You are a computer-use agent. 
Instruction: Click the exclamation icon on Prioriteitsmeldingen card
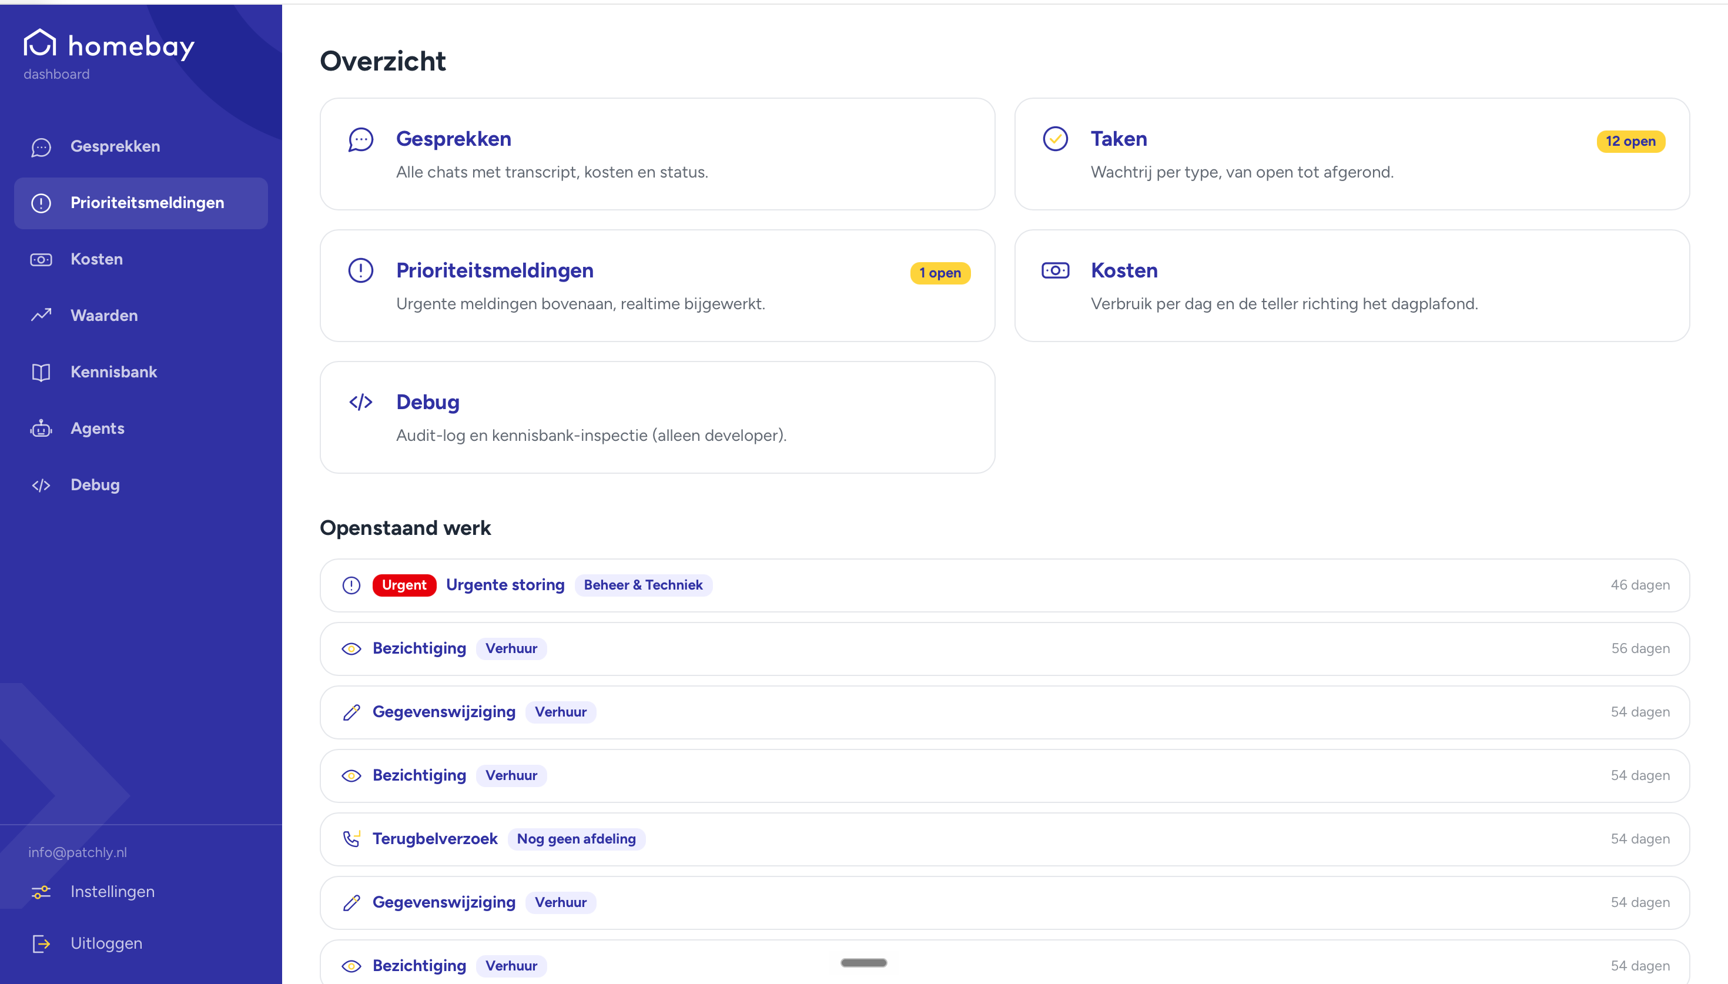(x=361, y=271)
